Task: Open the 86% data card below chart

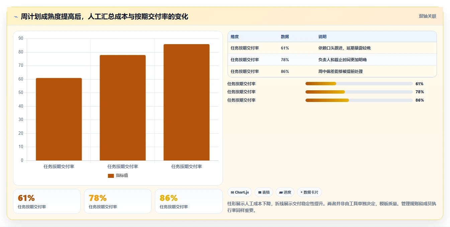Action: click(189, 201)
